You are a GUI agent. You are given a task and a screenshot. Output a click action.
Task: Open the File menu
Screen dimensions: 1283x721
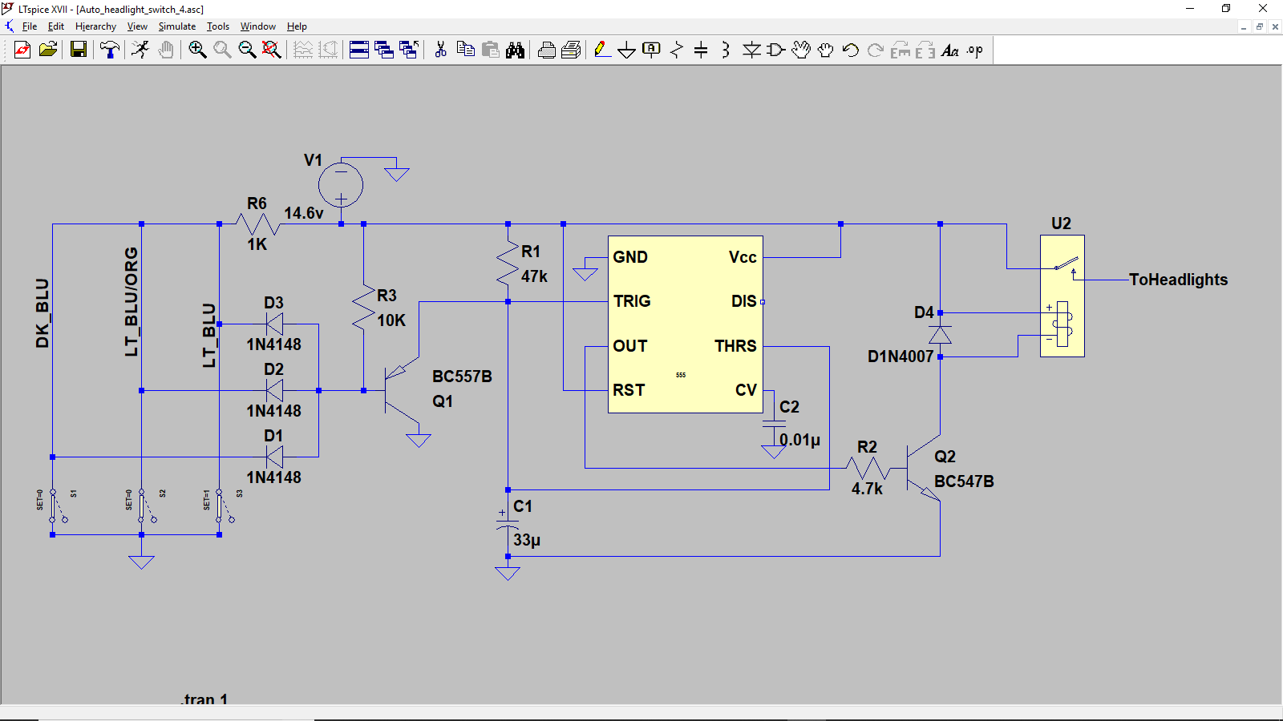(x=30, y=26)
